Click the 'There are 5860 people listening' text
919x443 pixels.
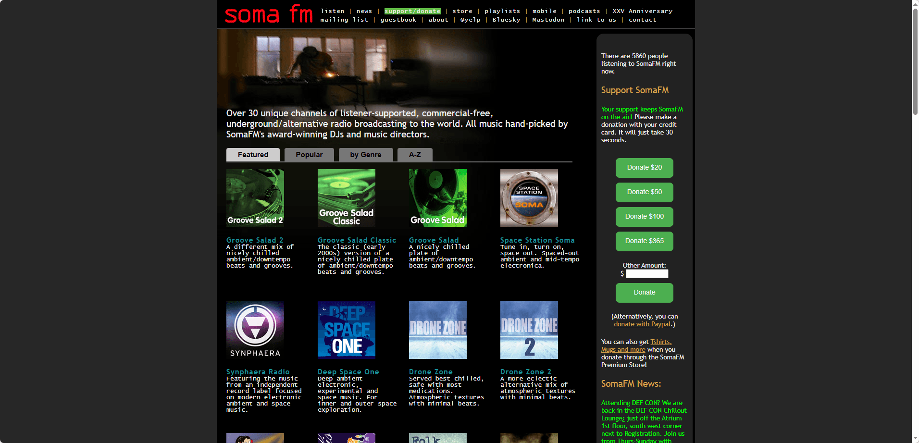point(639,63)
